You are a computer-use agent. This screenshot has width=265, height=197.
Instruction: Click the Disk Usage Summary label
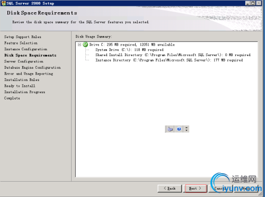[94, 37]
